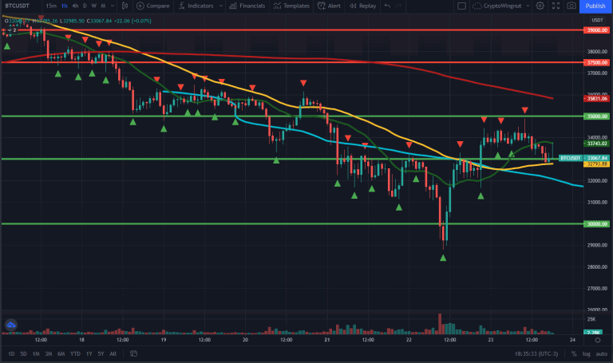The image size is (613, 363).
Task: Open the BTCUSDT symbol search
Action: (x=18, y=6)
